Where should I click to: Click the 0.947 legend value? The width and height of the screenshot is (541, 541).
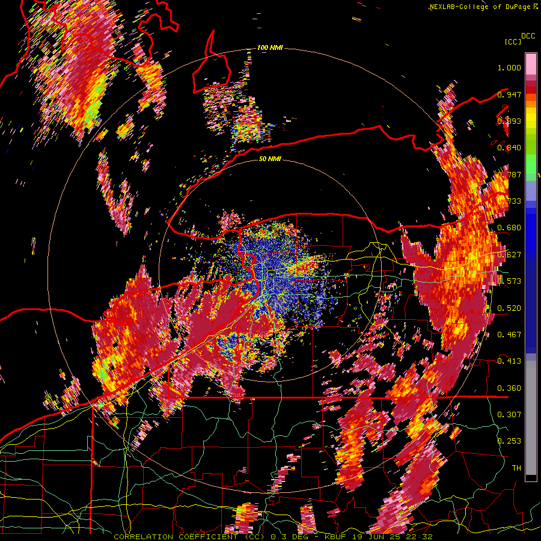(x=509, y=94)
